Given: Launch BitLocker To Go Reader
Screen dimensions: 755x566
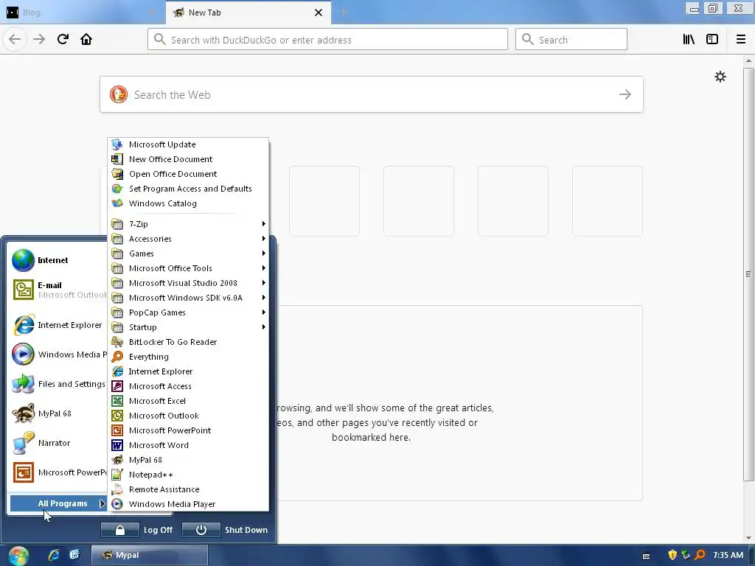Looking at the screenshot, I should [x=188, y=342].
